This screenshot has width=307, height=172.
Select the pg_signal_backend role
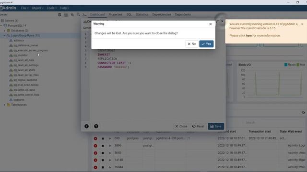pyautogui.click(x=25, y=80)
